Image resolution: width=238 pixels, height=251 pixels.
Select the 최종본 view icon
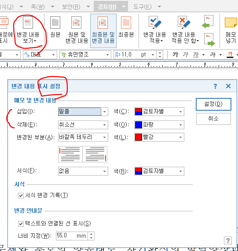click(x=126, y=22)
